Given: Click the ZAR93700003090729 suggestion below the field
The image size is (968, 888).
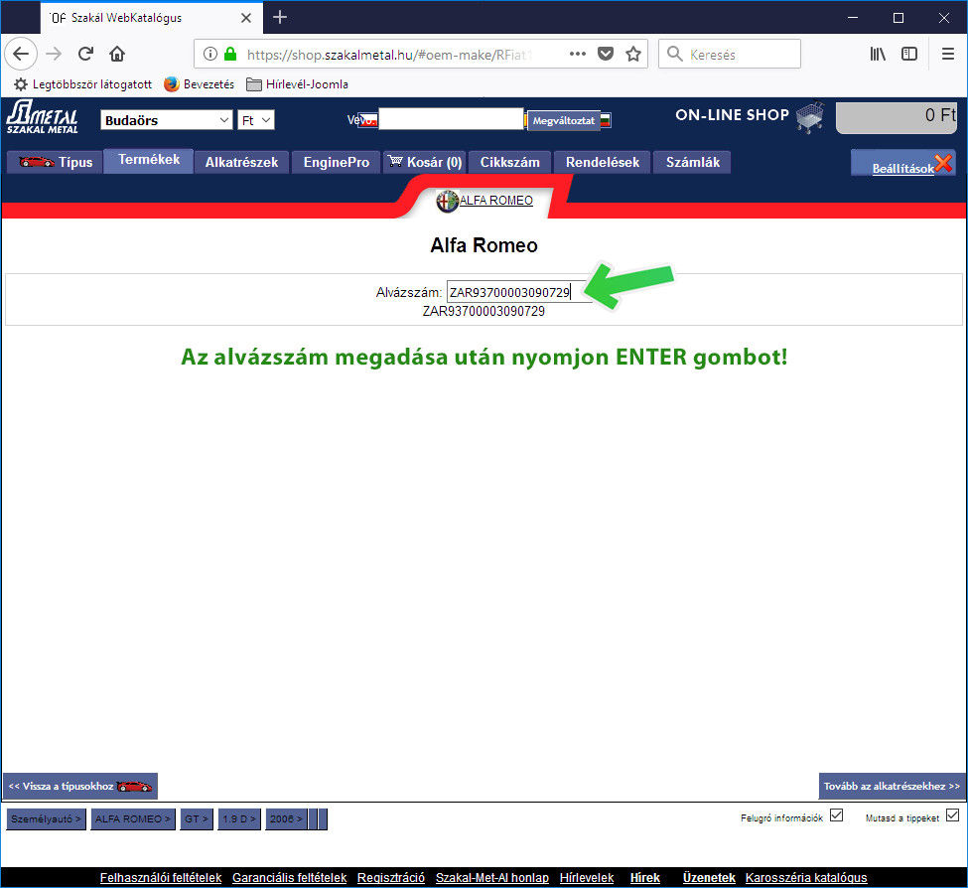Looking at the screenshot, I should click(484, 311).
